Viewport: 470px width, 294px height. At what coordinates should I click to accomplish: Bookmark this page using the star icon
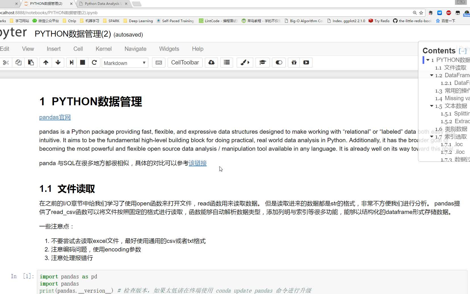[x=421, y=12]
